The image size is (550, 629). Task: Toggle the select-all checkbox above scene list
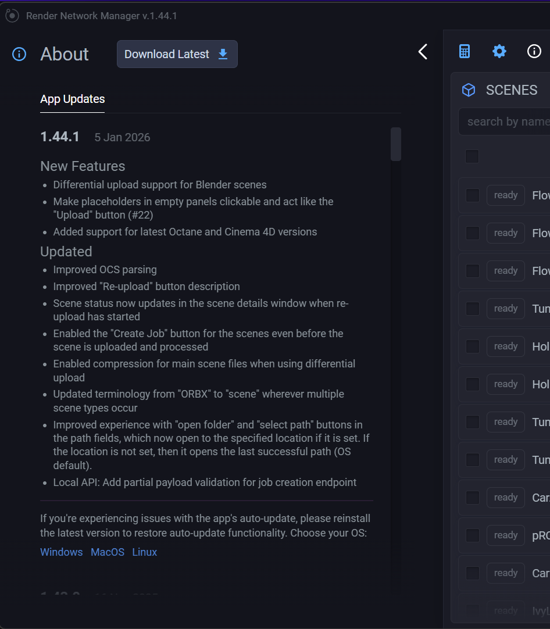472,156
